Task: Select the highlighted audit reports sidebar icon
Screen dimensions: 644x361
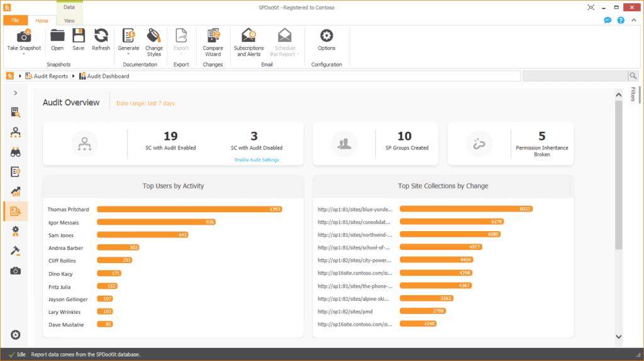Action: click(16, 212)
